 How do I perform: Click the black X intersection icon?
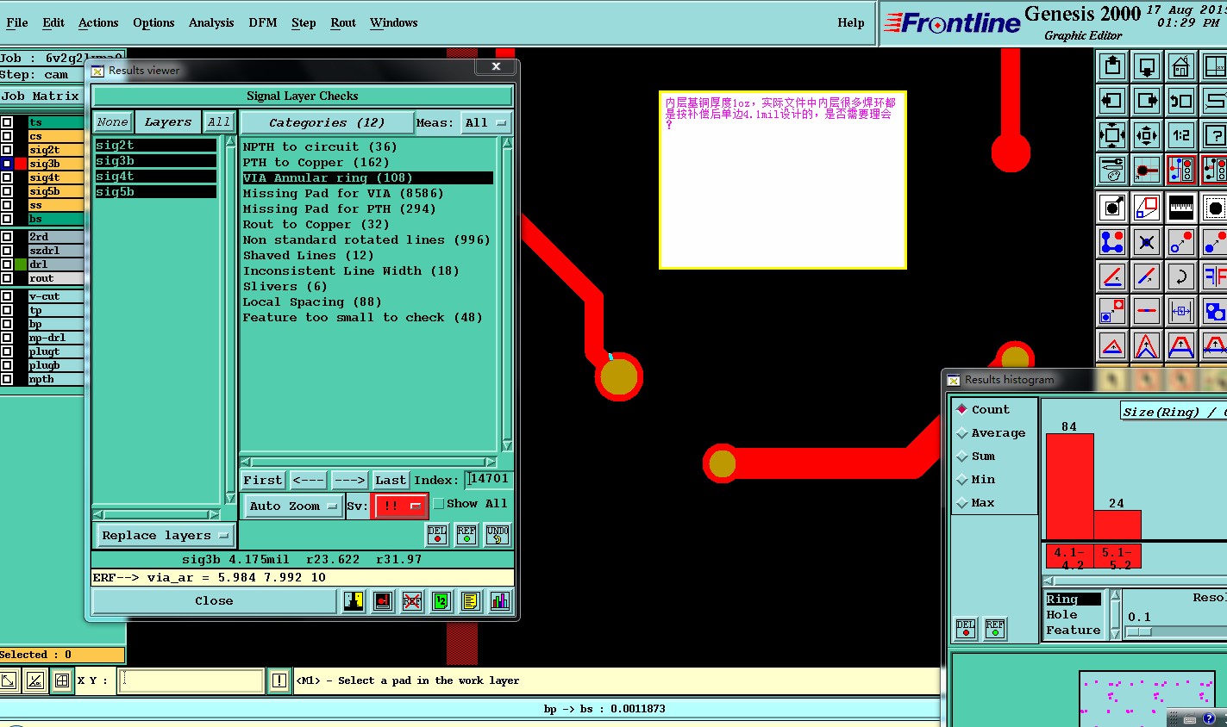pos(1147,242)
